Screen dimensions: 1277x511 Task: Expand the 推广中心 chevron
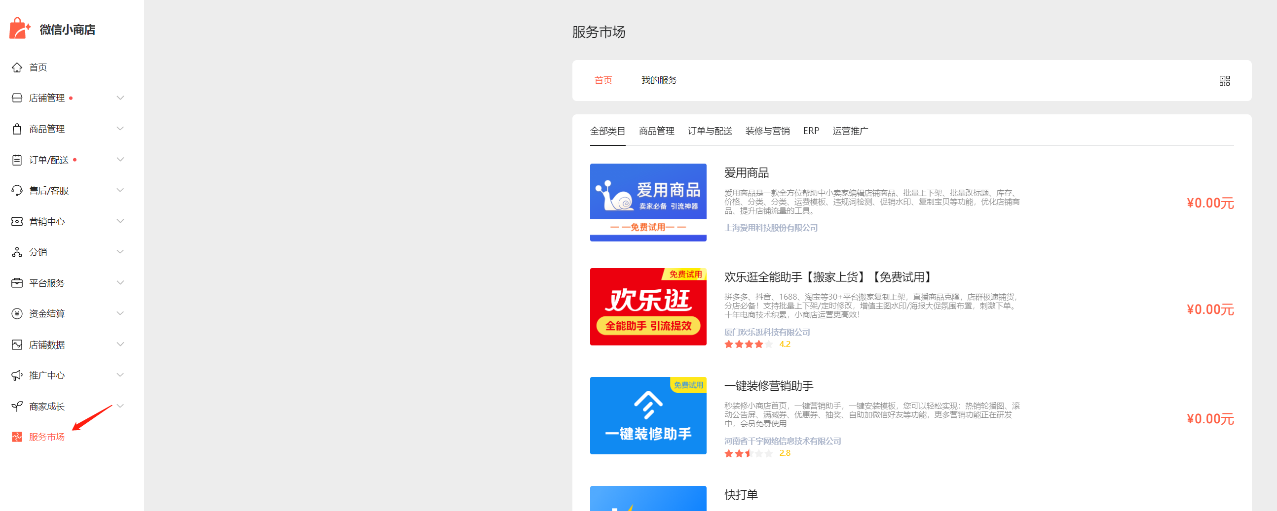click(x=120, y=375)
